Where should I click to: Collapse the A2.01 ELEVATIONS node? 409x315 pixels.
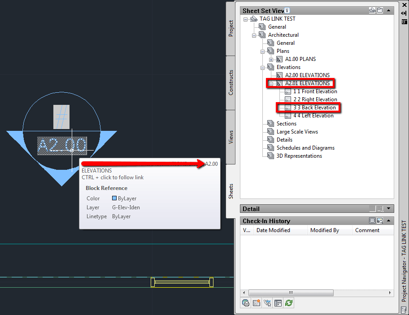(272, 83)
